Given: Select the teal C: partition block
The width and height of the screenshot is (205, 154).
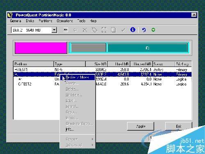Looking at the screenshot, I should 148,48.
